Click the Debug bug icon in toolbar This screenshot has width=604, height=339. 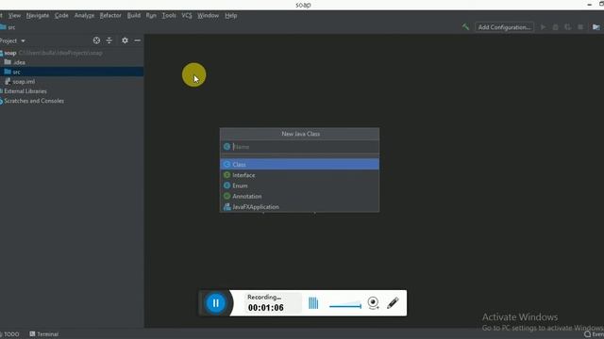coord(556,27)
